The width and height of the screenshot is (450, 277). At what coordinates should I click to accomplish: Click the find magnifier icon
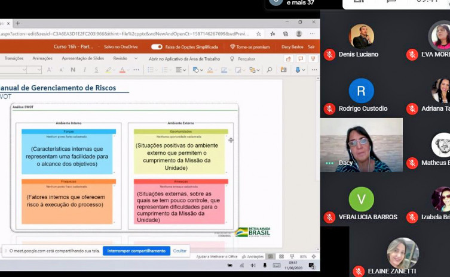[x=269, y=70]
